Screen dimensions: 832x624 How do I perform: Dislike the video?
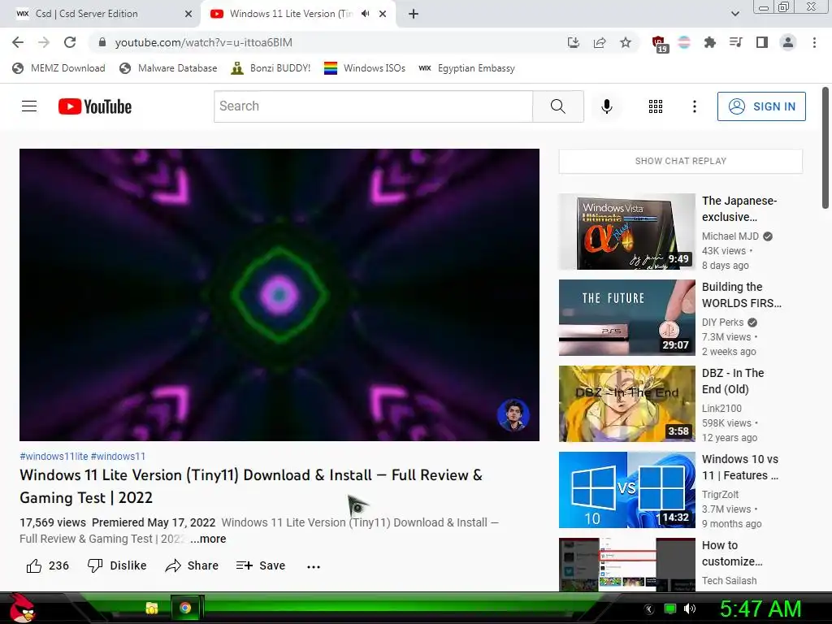point(117,565)
